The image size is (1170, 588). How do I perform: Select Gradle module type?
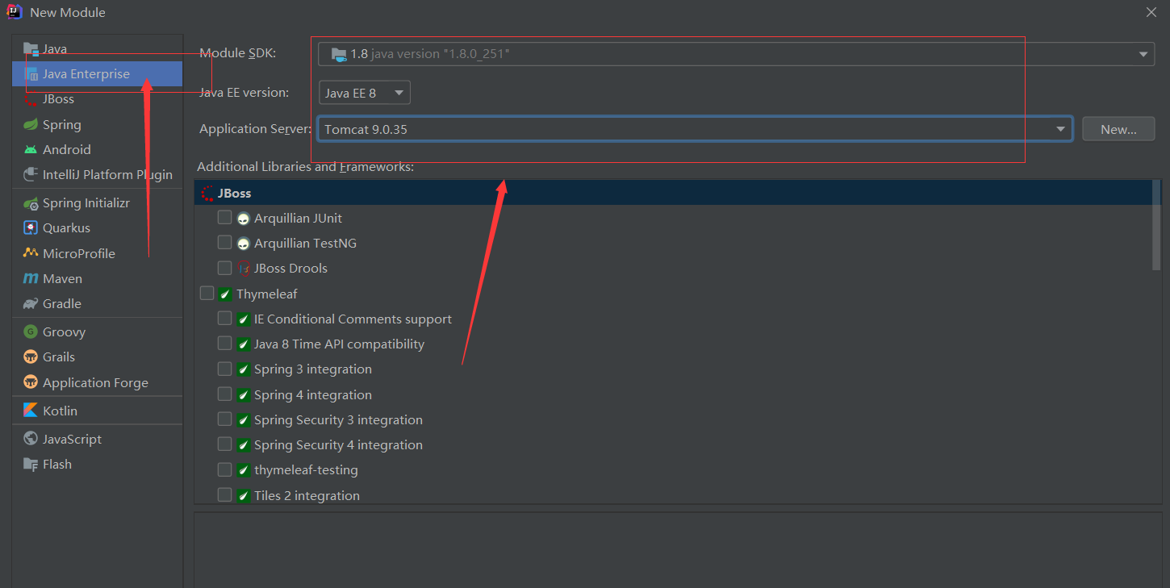[x=97, y=304]
